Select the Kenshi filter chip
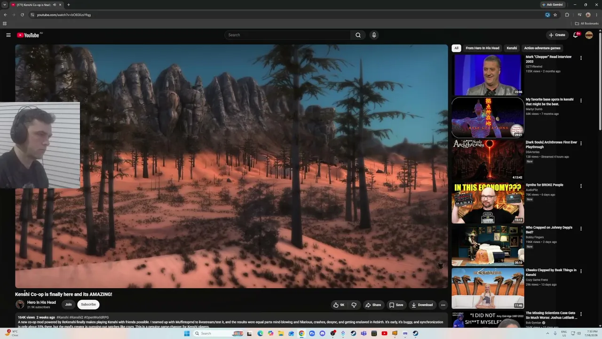The height and width of the screenshot is (339, 602). [x=512, y=48]
